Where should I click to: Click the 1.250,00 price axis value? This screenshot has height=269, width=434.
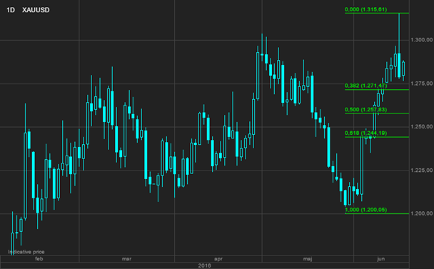[x=422, y=127]
